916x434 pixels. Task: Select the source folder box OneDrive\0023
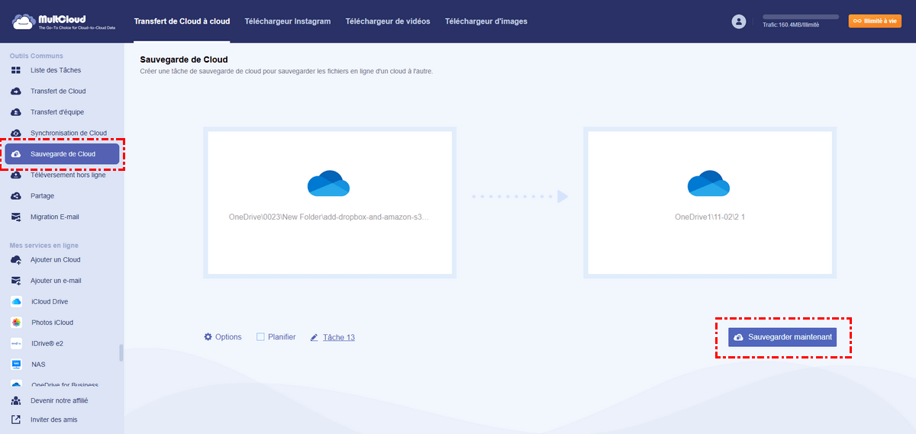click(330, 202)
